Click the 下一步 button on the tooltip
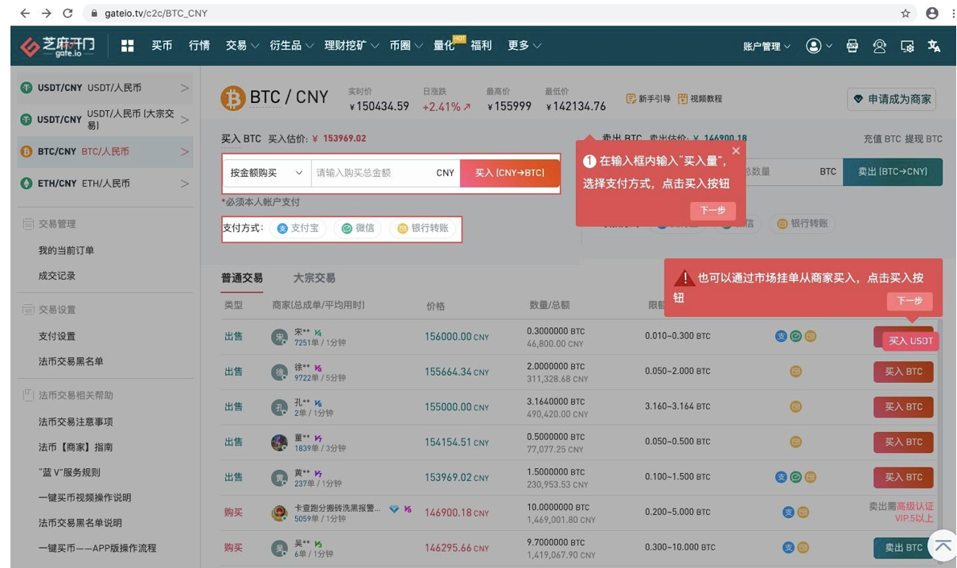Viewport: 957px width, 568px height. 712,212
